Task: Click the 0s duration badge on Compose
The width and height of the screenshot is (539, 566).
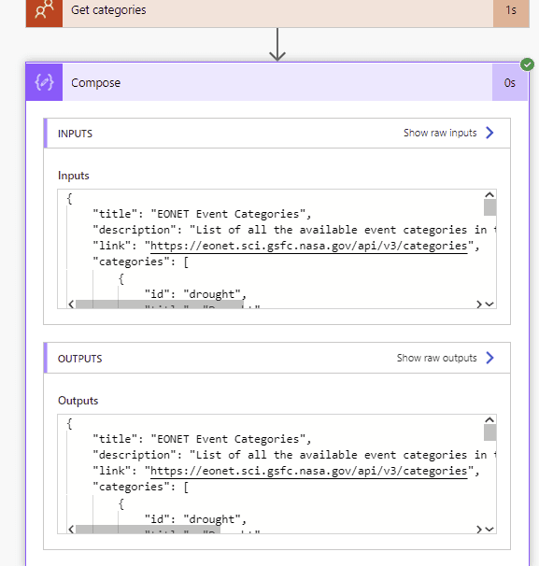Action: point(509,83)
